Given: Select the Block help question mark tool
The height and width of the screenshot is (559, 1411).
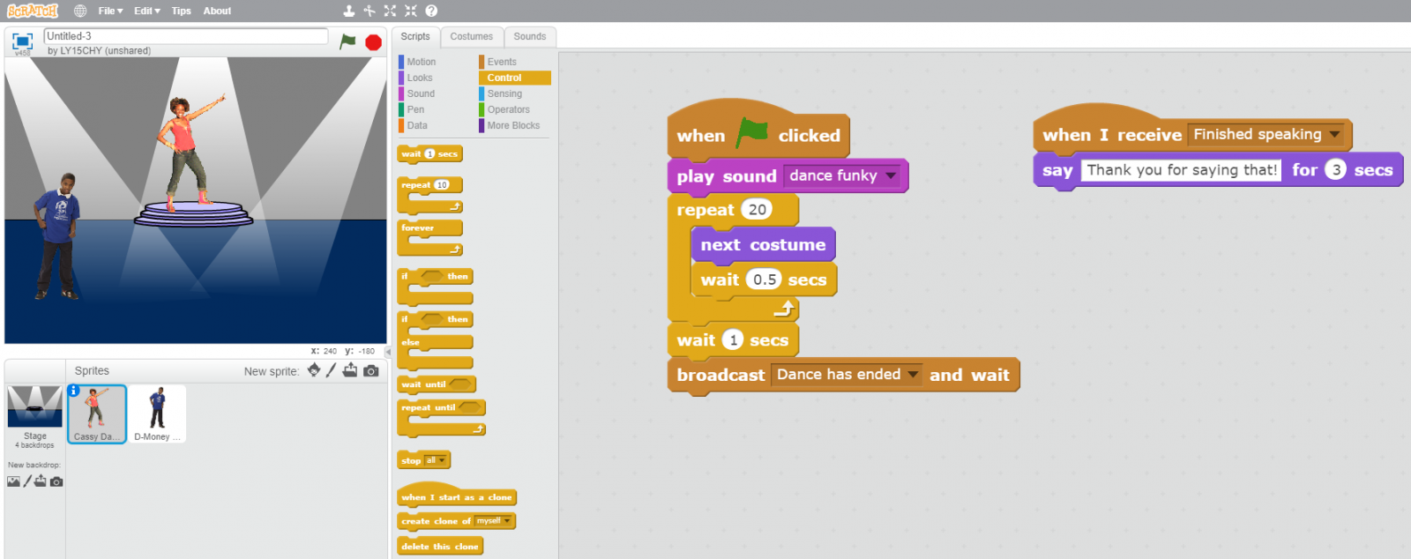Looking at the screenshot, I should click(431, 11).
